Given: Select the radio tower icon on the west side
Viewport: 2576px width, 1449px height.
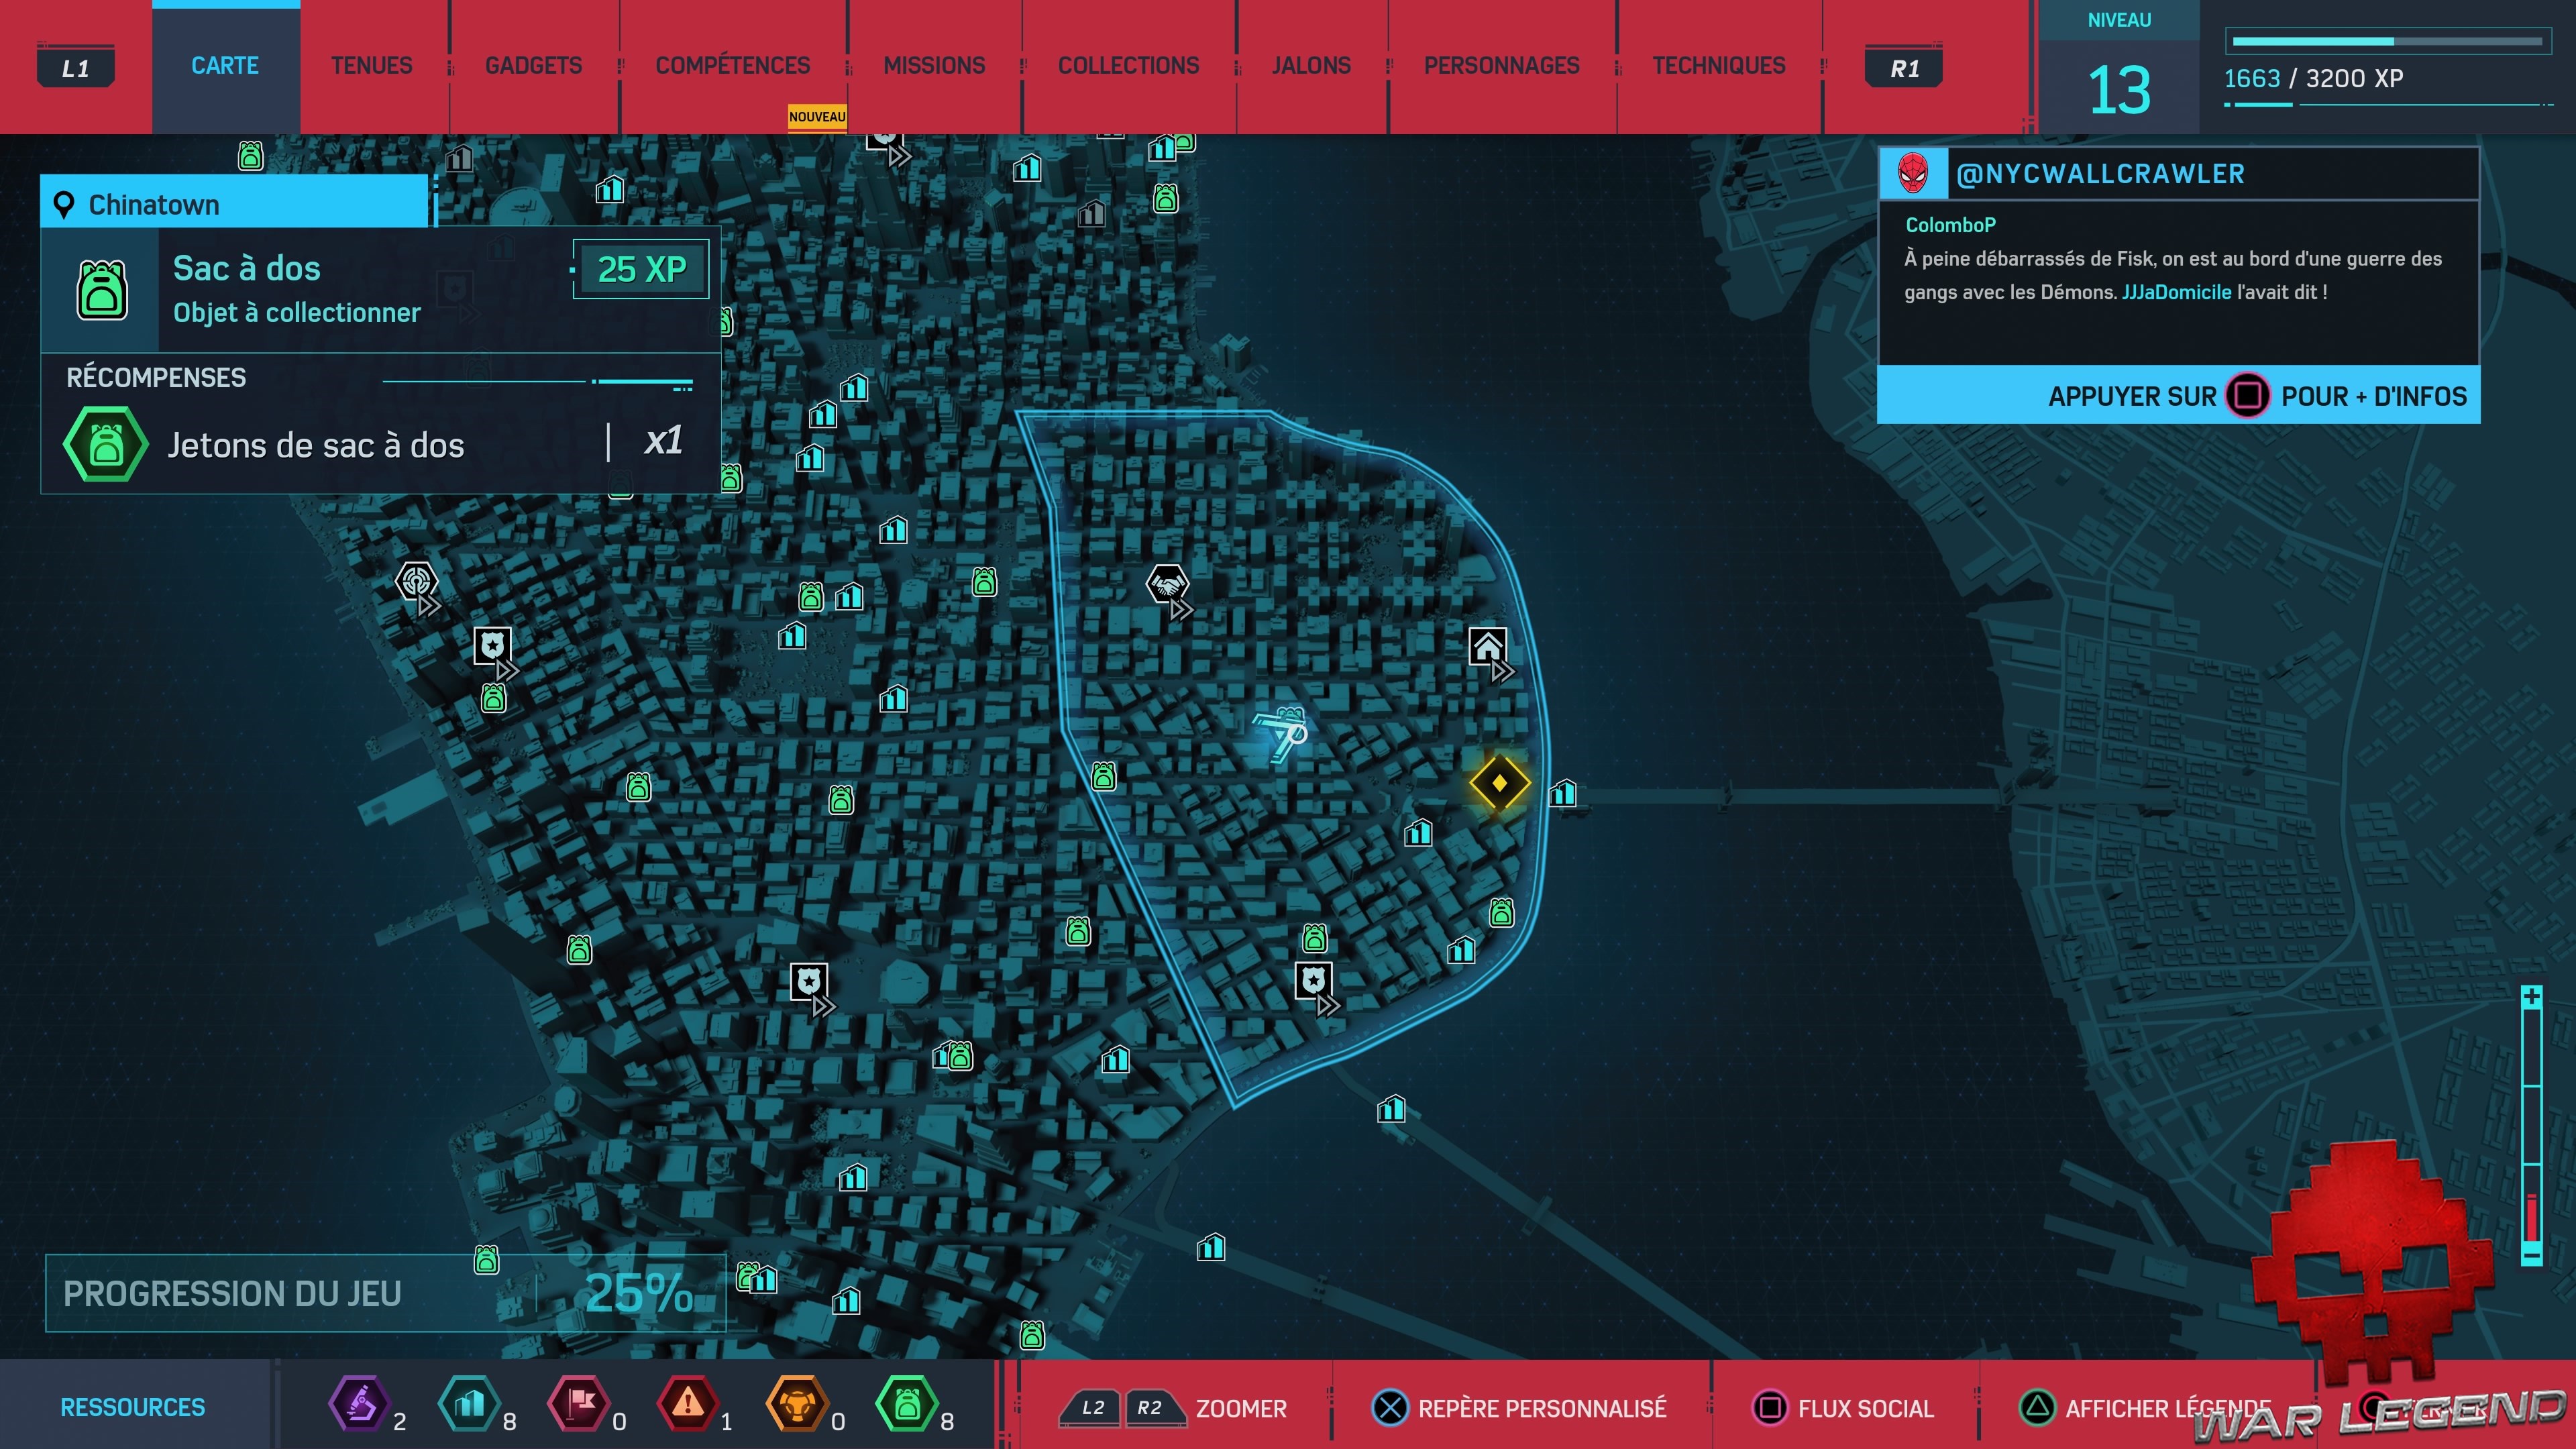Looking at the screenshot, I should [x=416, y=580].
